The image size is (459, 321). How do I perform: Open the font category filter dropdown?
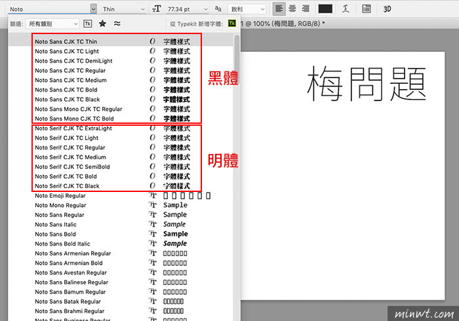(52, 24)
